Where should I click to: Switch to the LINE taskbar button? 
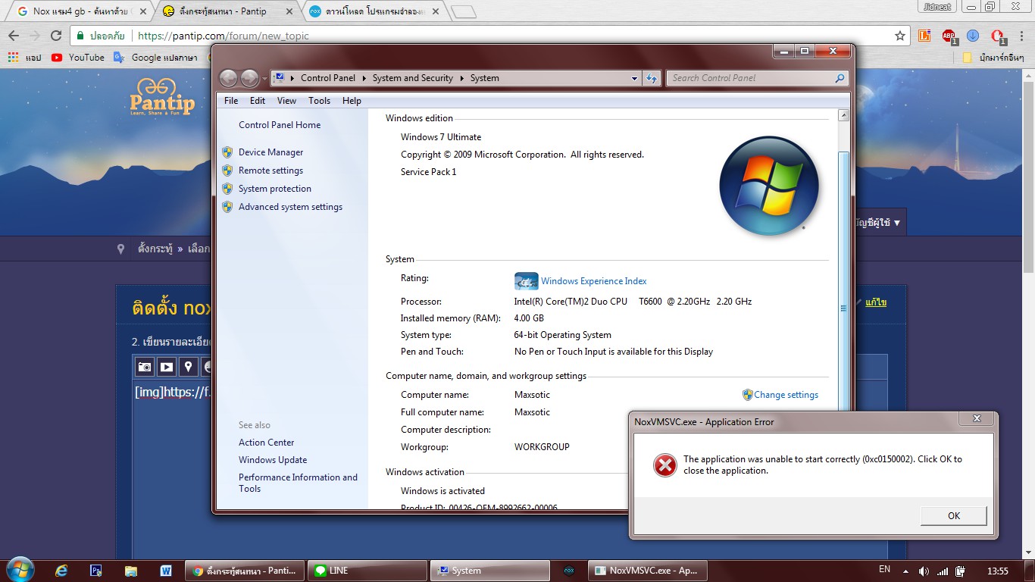point(369,571)
